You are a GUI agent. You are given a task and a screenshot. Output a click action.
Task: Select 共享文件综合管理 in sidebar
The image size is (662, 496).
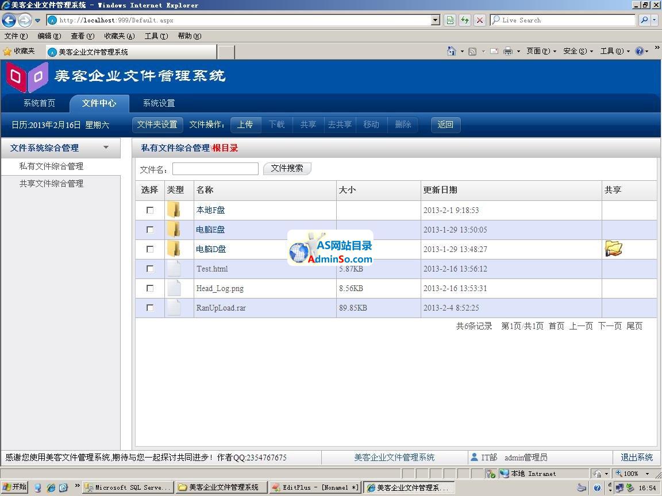pyautogui.click(x=51, y=184)
